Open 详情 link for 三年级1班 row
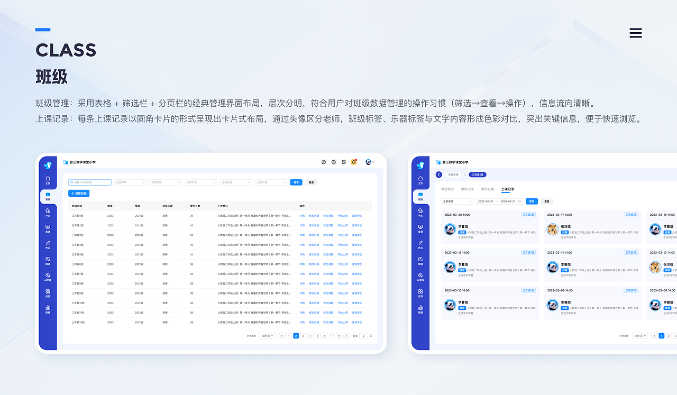677x395 pixels. coord(302,216)
